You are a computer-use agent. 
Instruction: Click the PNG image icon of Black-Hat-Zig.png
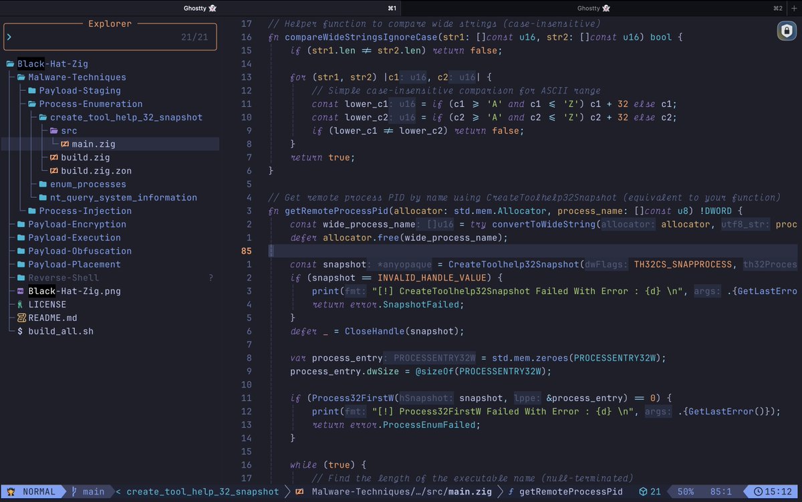click(21, 291)
